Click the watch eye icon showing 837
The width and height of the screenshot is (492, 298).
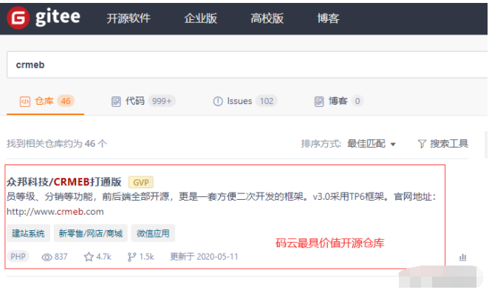(47, 257)
